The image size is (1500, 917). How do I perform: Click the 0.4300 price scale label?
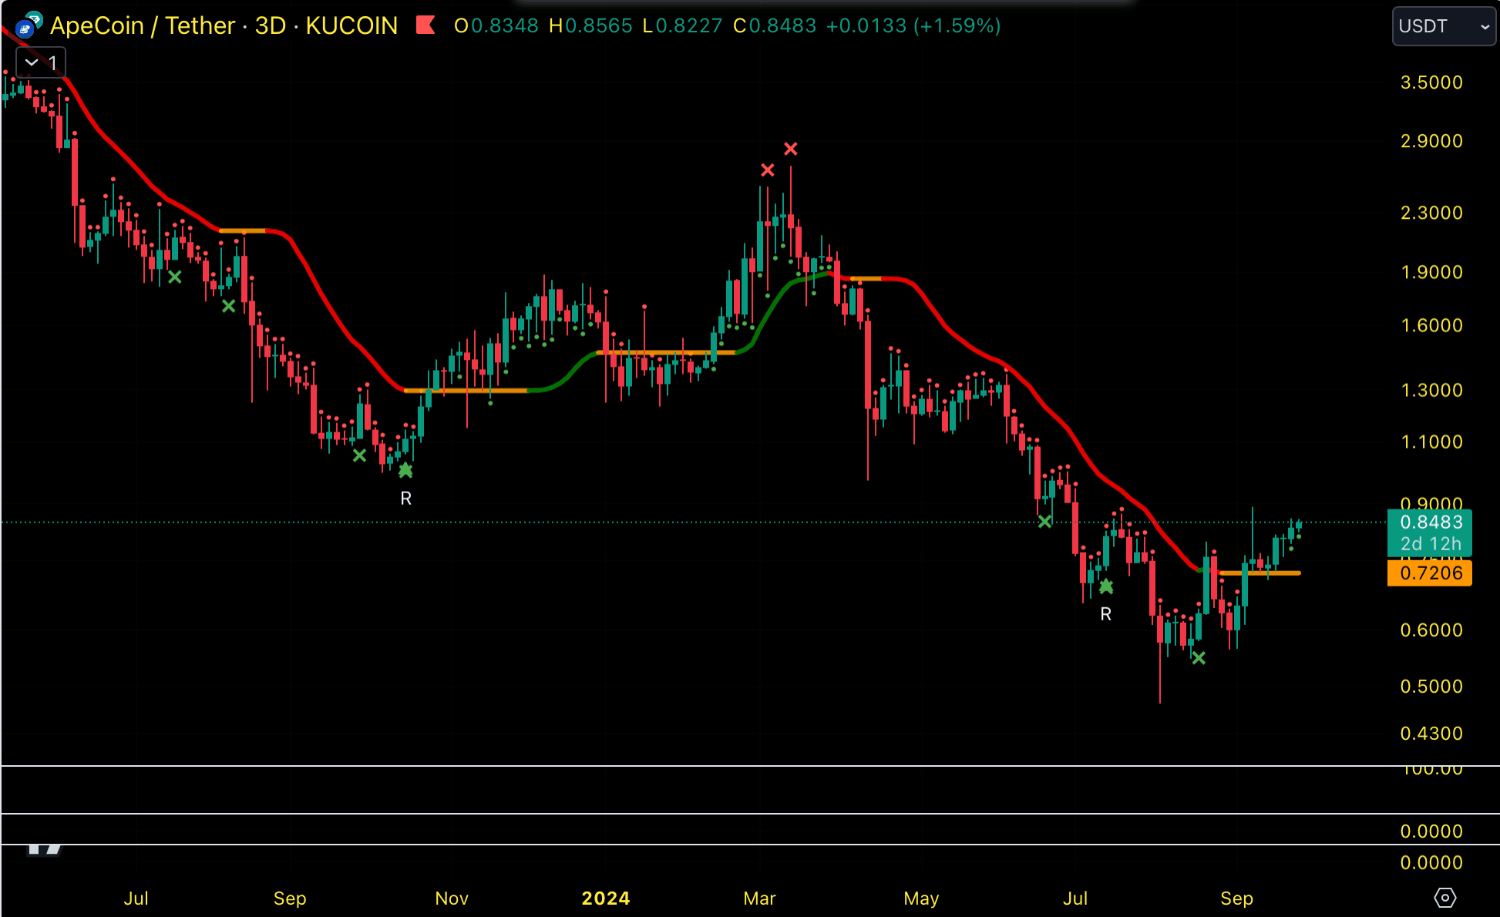1431,734
